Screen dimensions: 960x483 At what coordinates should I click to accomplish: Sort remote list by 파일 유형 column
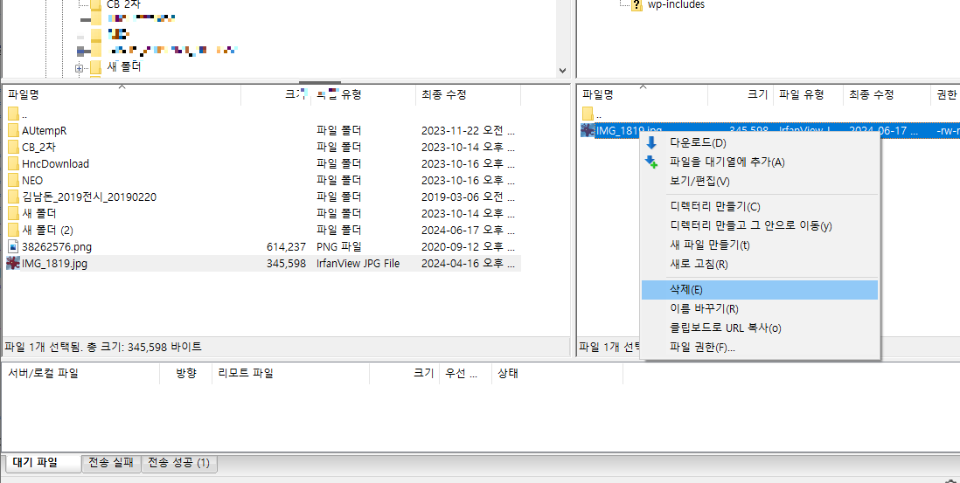pos(808,94)
